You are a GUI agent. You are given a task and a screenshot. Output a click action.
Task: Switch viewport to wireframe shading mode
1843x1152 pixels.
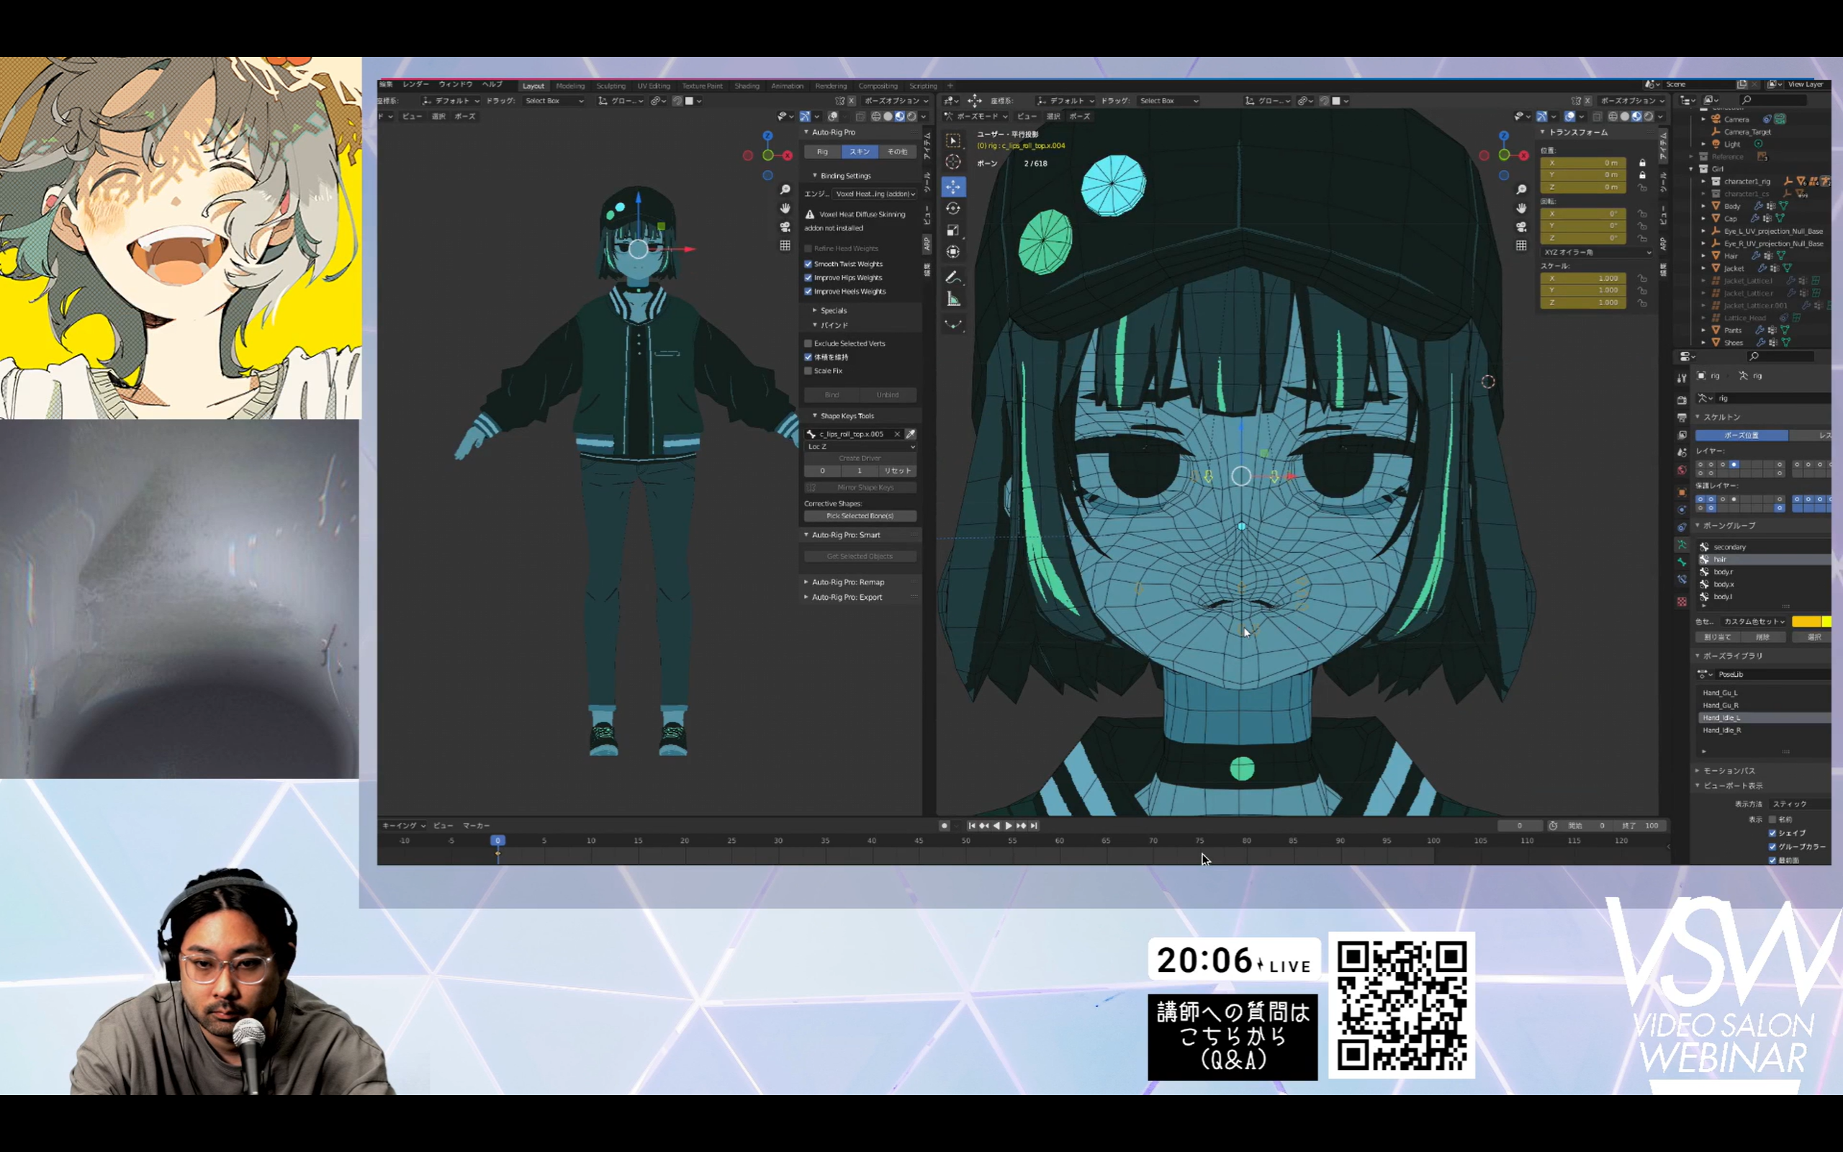point(1614,116)
